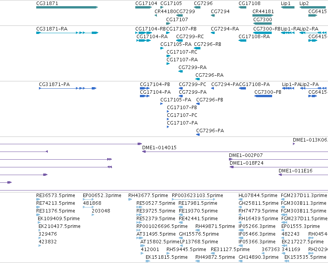Screen dimensions: 328x263
Task: Open the 'CG7296-RB' transcript label
Action: click(x=207, y=44)
